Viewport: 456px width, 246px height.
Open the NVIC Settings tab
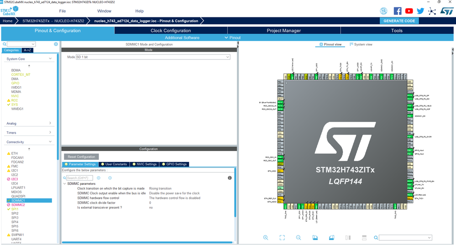[x=145, y=164]
